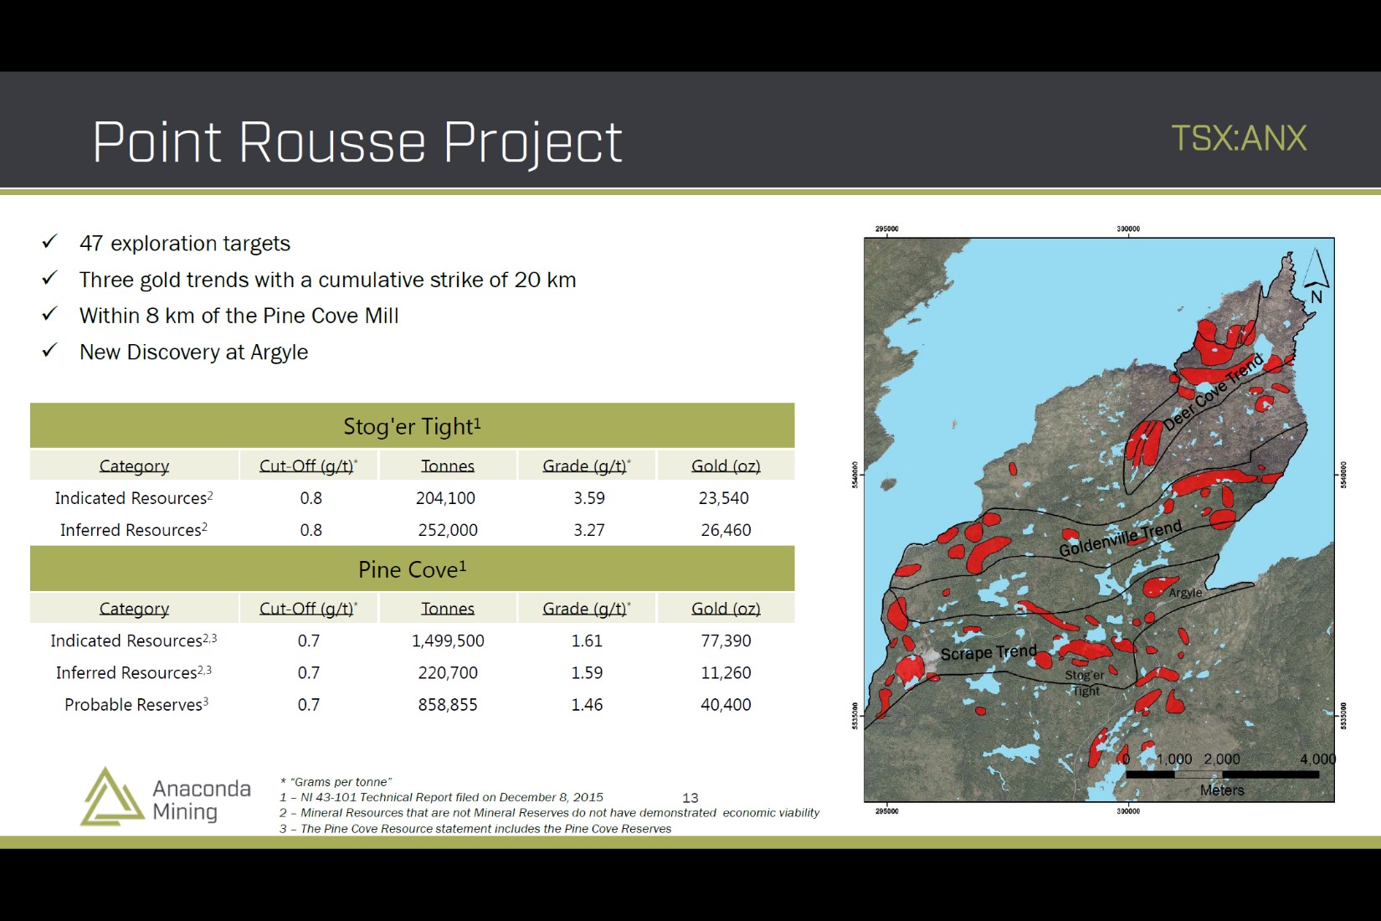This screenshot has height=921, width=1381.
Task: Click 'Indicated Resources' in Stog'er Tight table
Action: click(134, 498)
